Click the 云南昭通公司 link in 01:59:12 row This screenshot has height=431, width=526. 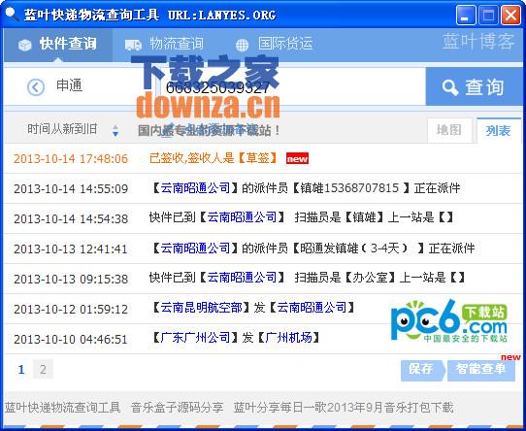coord(312,308)
